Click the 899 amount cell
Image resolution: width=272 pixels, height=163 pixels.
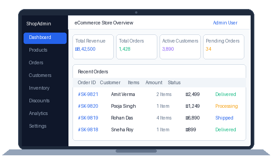click(191, 129)
